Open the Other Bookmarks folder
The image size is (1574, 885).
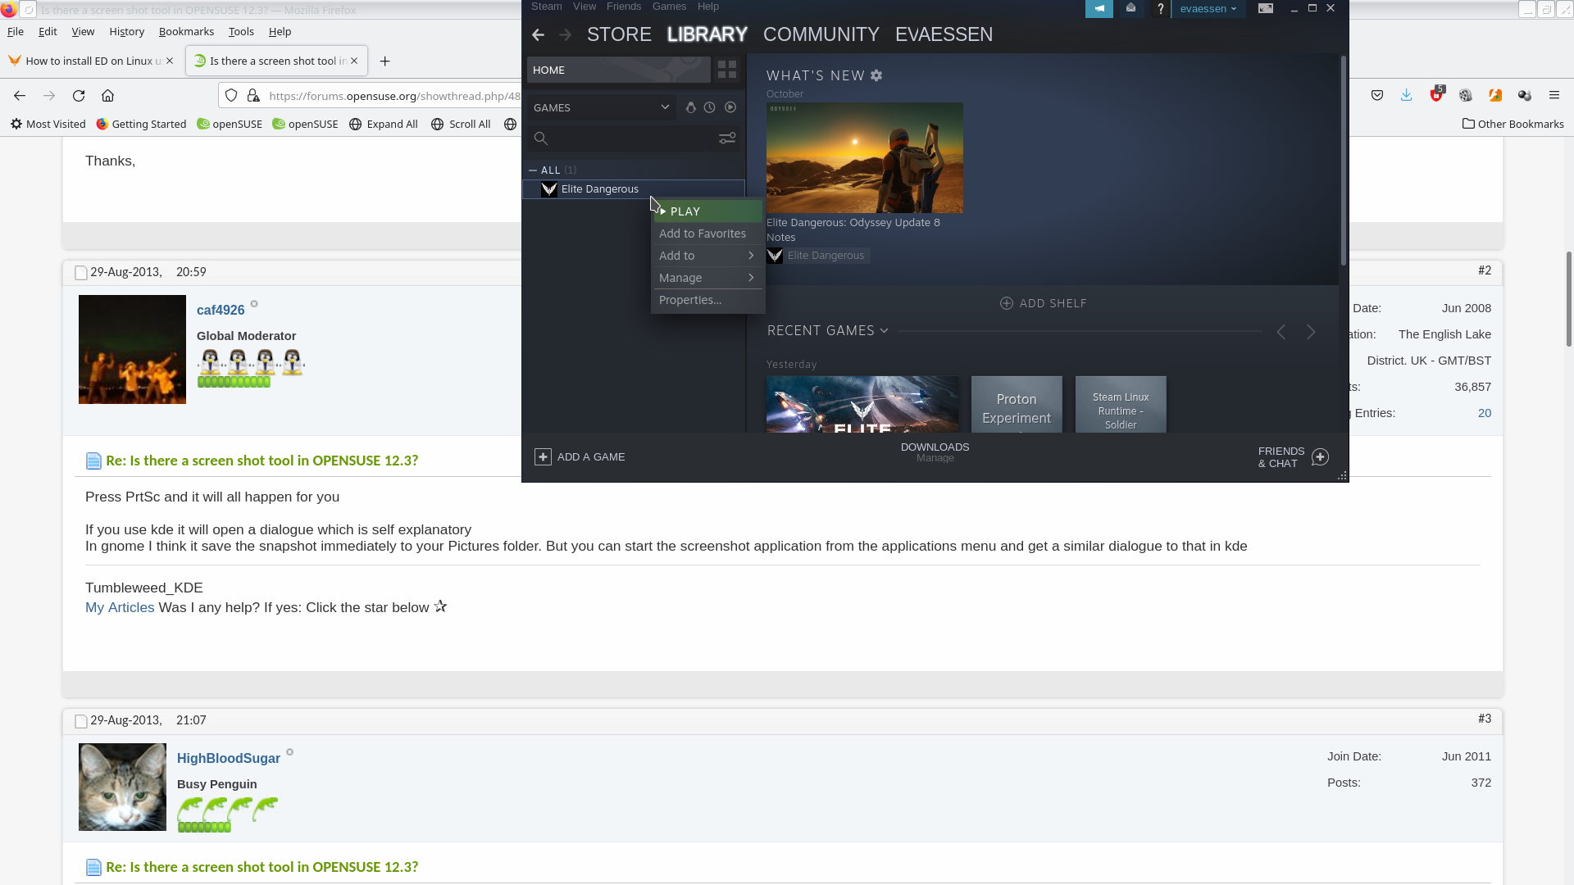tap(1513, 124)
